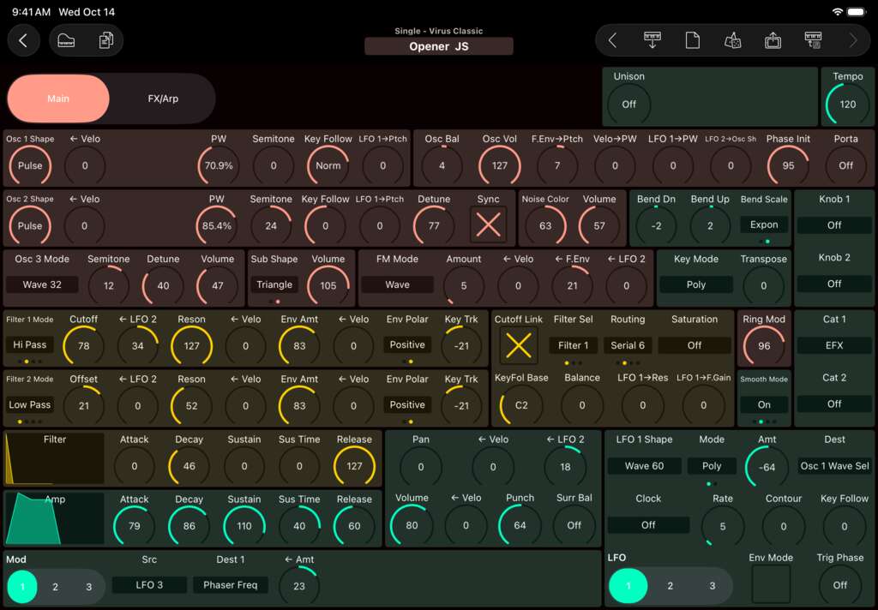Click the Tempo 120 knob
Image resolution: width=878 pixels, height=610 pixels.
point(847,104)
